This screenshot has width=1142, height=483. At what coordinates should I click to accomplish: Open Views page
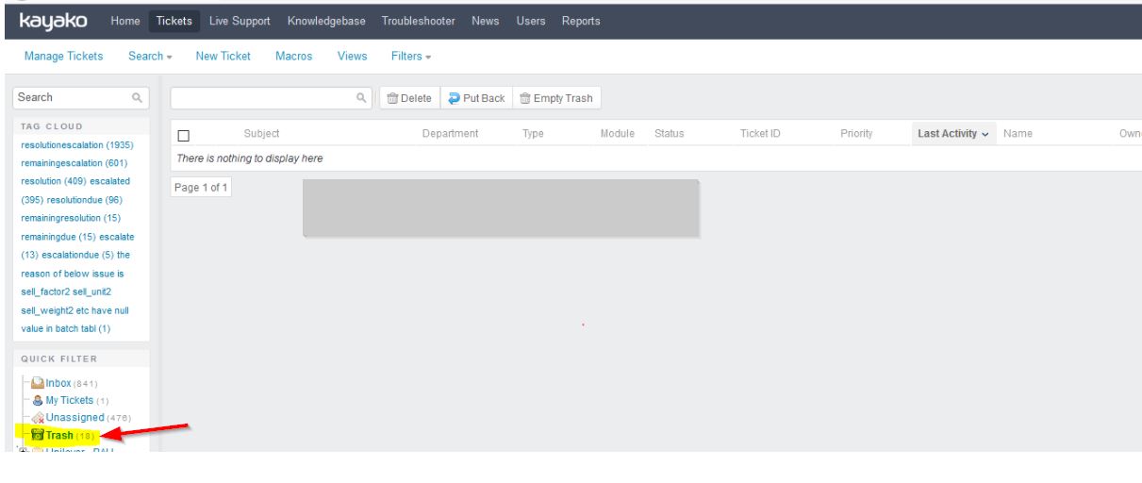pyautogui.click(x=352, y=56)
